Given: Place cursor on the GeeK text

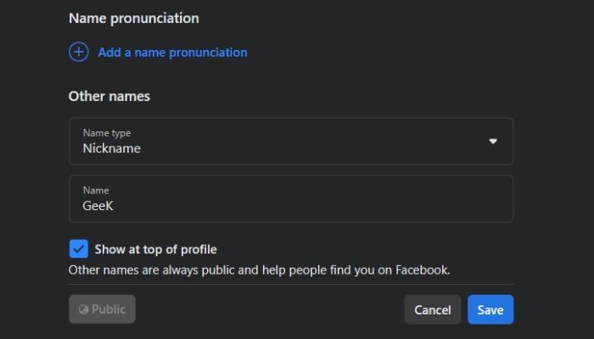Looking at the screenshot, I should click(x=98, y=206).
